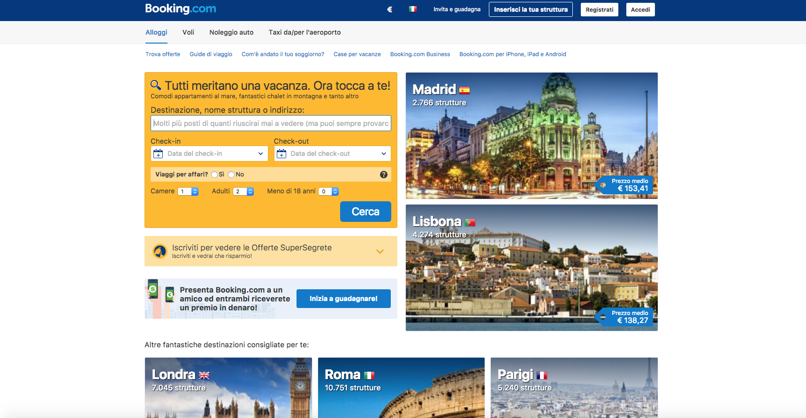Screen dimensions: 806x418
Task: Click the Portugal flag next to Lisbona
Action: 470,222
